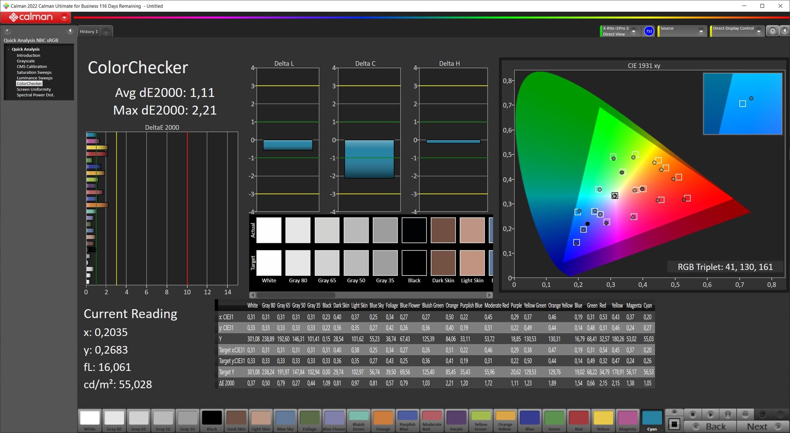Click the patch strip horizontal scrollbar right arrow
790x433 pixels.
(x=489, y=295)
